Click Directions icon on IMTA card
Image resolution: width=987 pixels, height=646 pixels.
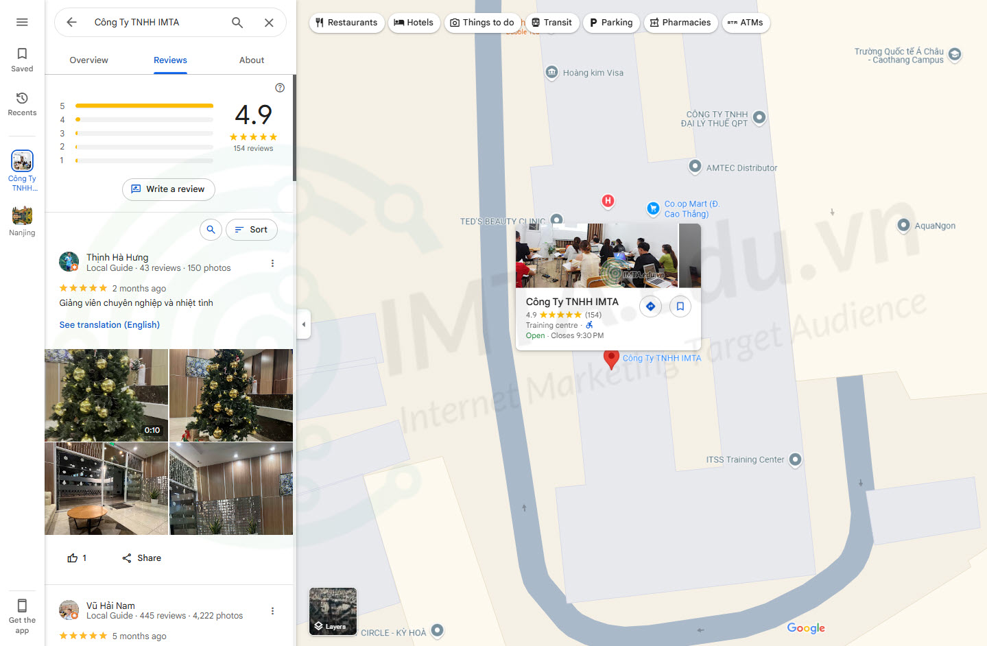tap(650, 307)
